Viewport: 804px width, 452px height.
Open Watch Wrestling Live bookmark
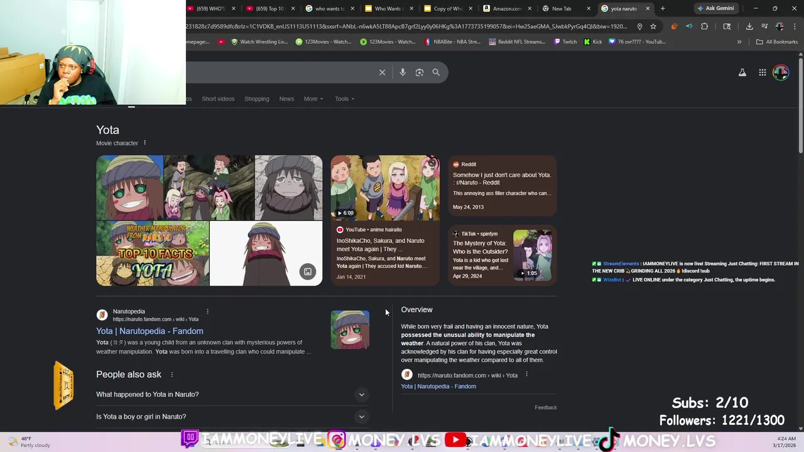tap(259, 42)
